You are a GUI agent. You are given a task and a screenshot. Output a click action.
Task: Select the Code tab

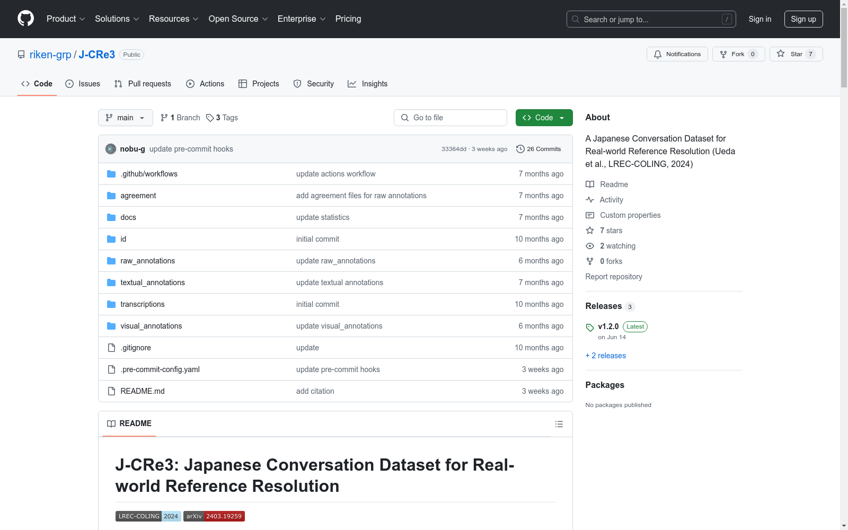[37, 84]
